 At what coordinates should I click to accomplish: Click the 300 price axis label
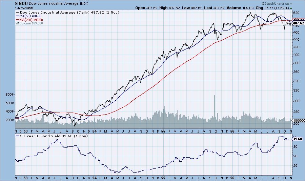coord(296,101)
